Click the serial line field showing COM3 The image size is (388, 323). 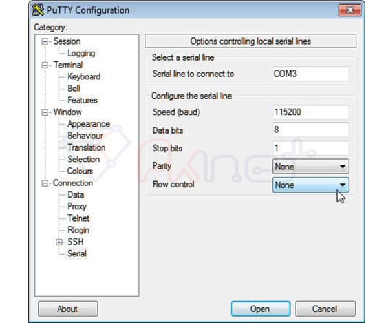point(310,74)
